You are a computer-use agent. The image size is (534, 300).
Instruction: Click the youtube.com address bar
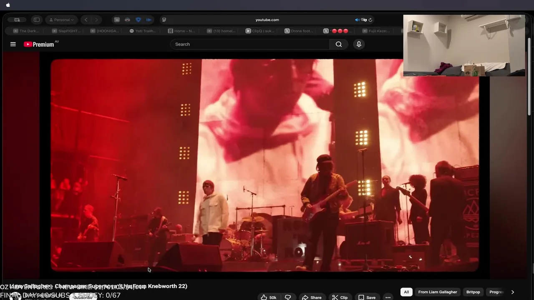pyautogui.click(x=267, y=20)
